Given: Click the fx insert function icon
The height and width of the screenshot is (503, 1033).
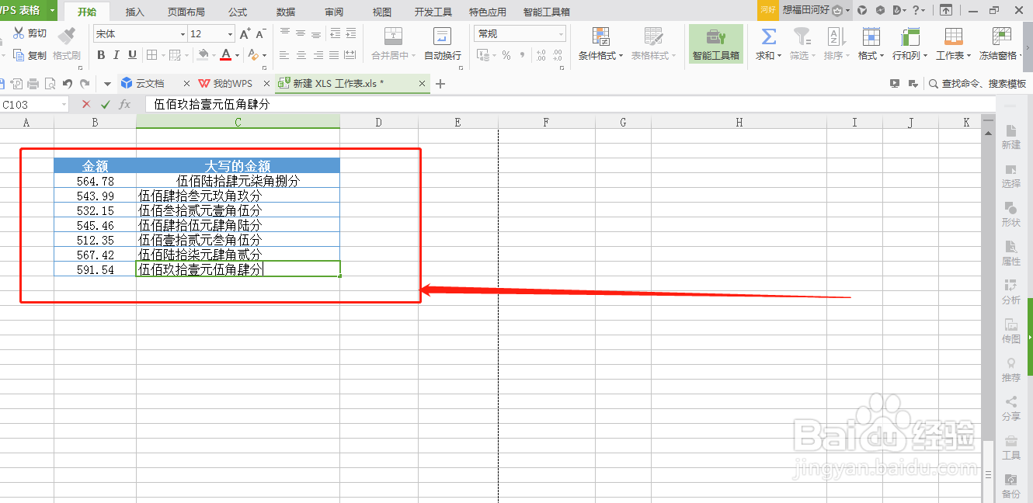Looking at the screenshot, I should click(x=124, y=104).
